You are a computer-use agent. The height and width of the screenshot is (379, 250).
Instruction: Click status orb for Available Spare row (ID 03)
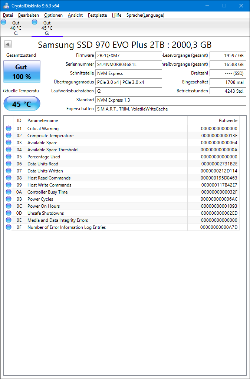(9, 142)
